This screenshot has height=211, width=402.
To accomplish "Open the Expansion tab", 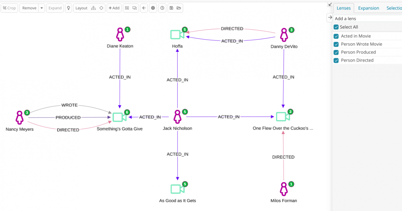I will pyautogui.click(x=368, y=8).
